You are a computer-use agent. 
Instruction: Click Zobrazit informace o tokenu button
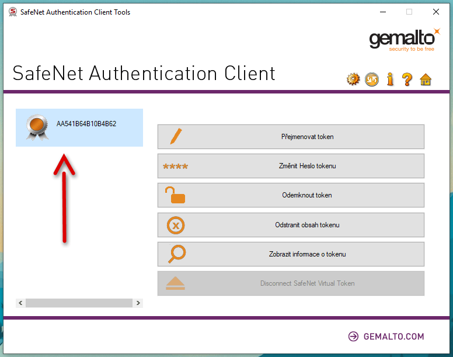pyautogui.click(x=291, y=254)
